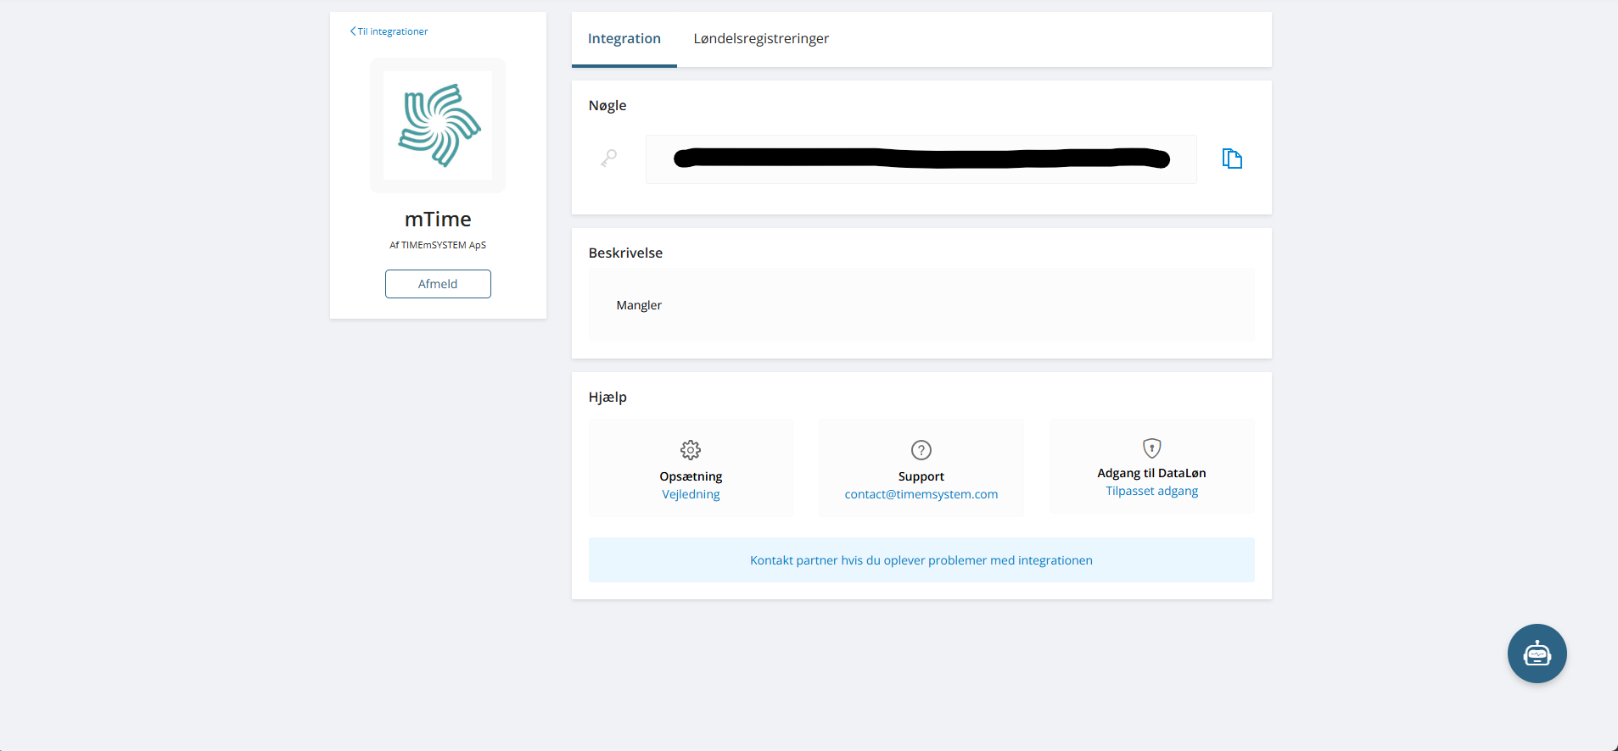Image resolution: width=1618 pixels, height=751 pixels.
Task: Click the contact@timemsystem.com support email
Action: (x=921, y=494)
